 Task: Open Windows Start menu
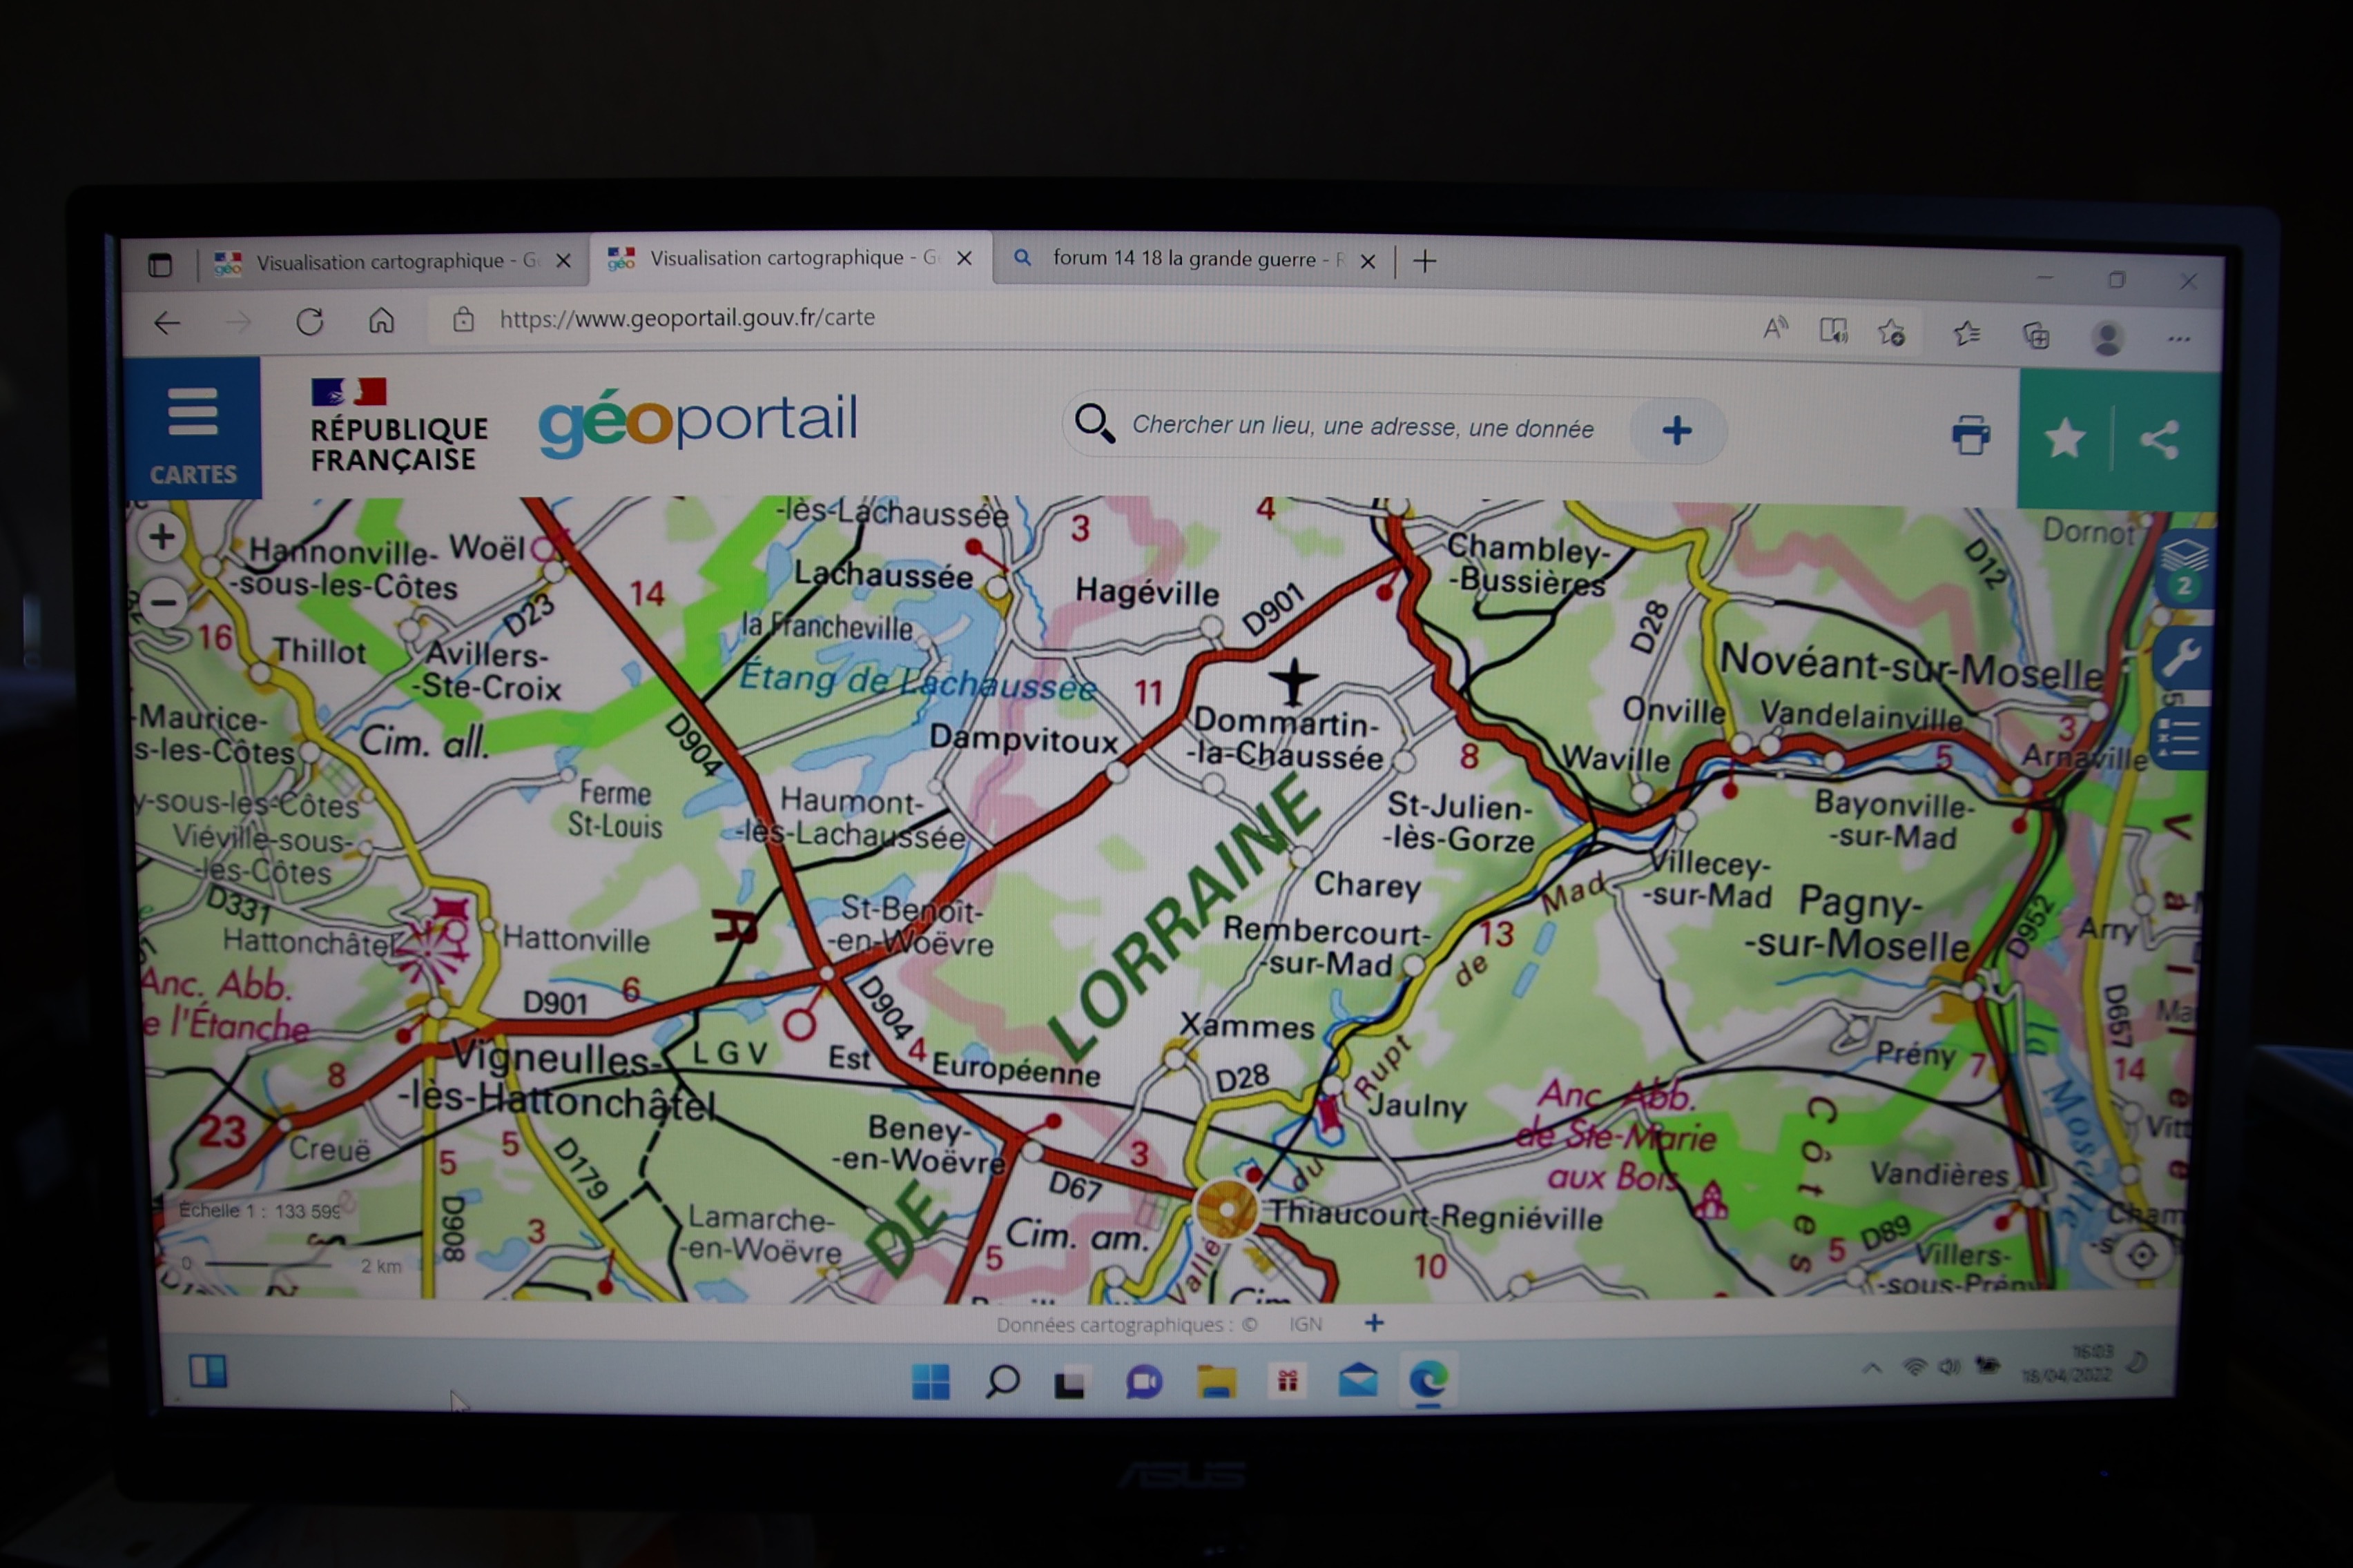(x=929, y=1382)
